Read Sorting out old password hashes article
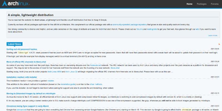 click(21, 49)
